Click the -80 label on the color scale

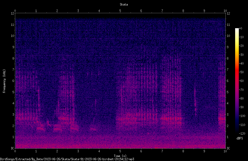(241, 99)
